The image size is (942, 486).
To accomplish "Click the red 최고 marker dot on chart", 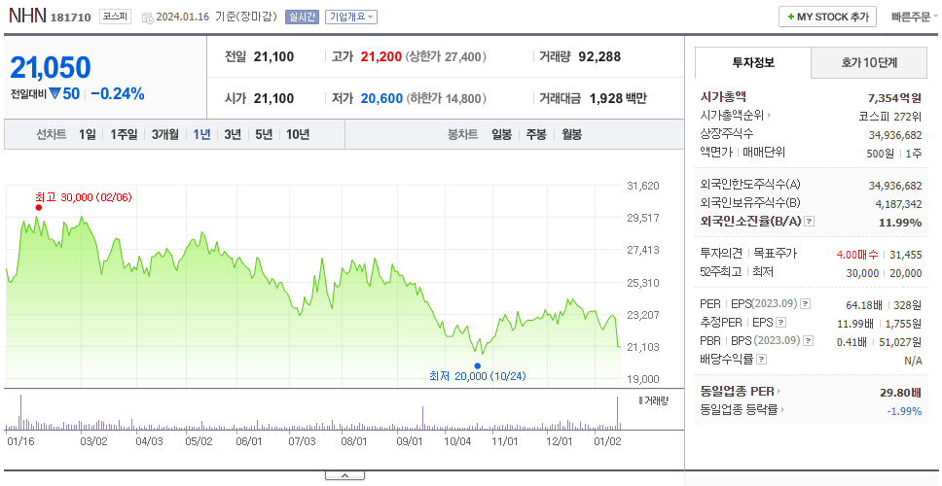I will (39, 208).
